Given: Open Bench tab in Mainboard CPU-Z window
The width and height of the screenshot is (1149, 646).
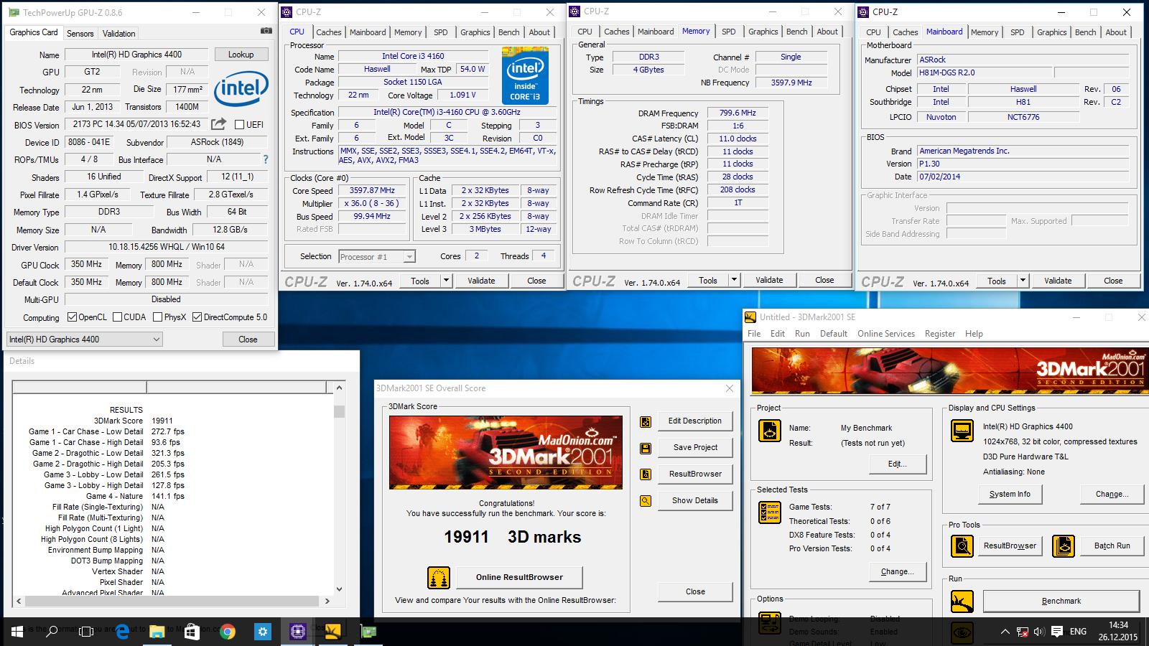Looking at the screenshot, I should (1085, 32).
